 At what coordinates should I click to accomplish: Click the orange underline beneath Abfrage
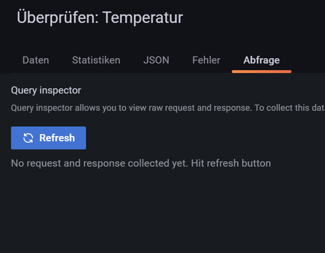tap(261, 72)
